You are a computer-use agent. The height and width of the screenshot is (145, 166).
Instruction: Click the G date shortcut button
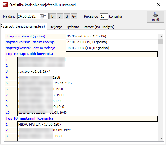pyautogui.click(x=67, y=16)
